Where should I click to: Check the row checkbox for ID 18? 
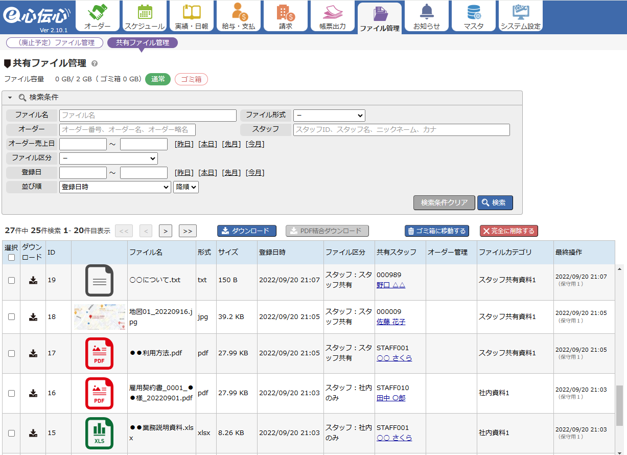tap(11, 317)
